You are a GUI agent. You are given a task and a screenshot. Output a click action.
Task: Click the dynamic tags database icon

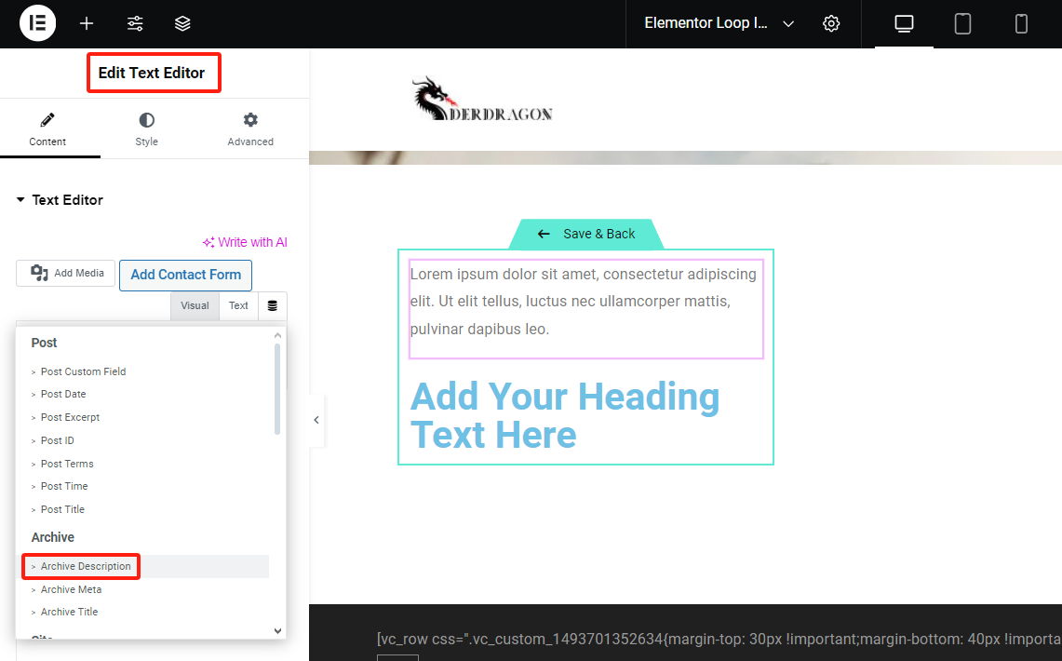[273, 305]
